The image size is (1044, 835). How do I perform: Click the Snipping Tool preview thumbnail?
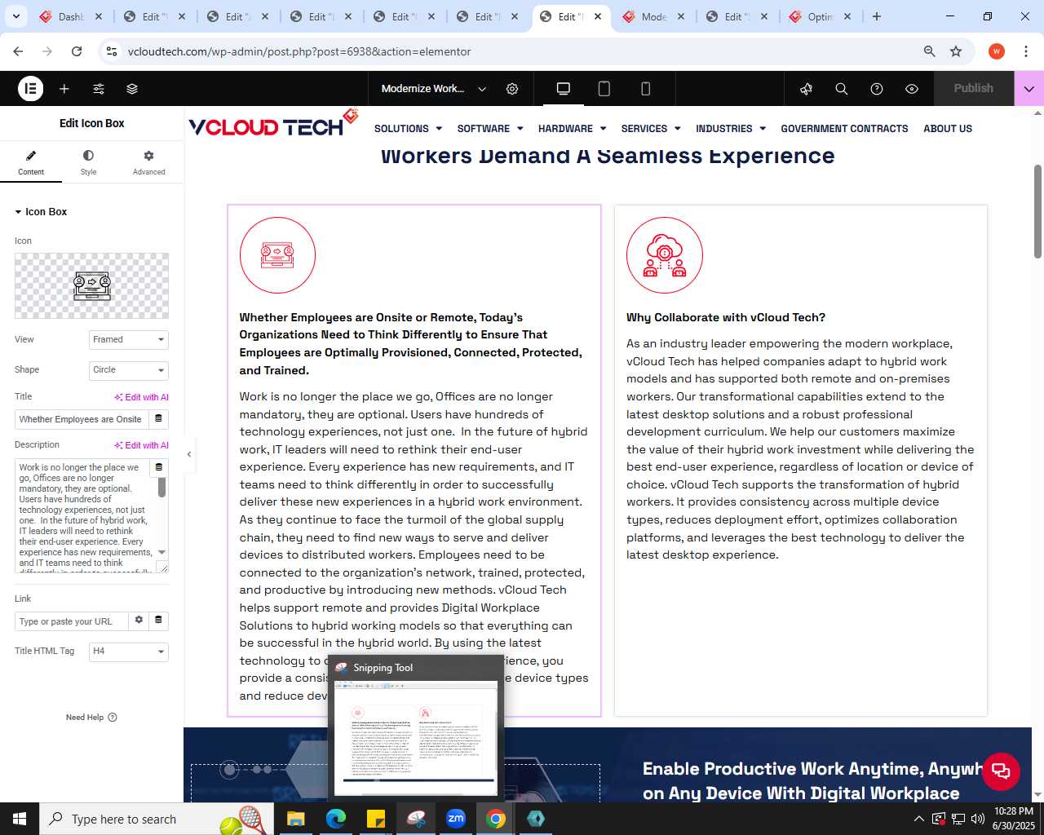point(416,737)
